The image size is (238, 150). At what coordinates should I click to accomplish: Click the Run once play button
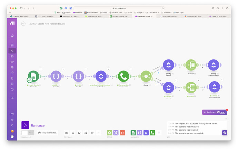(x=25, y=125)
